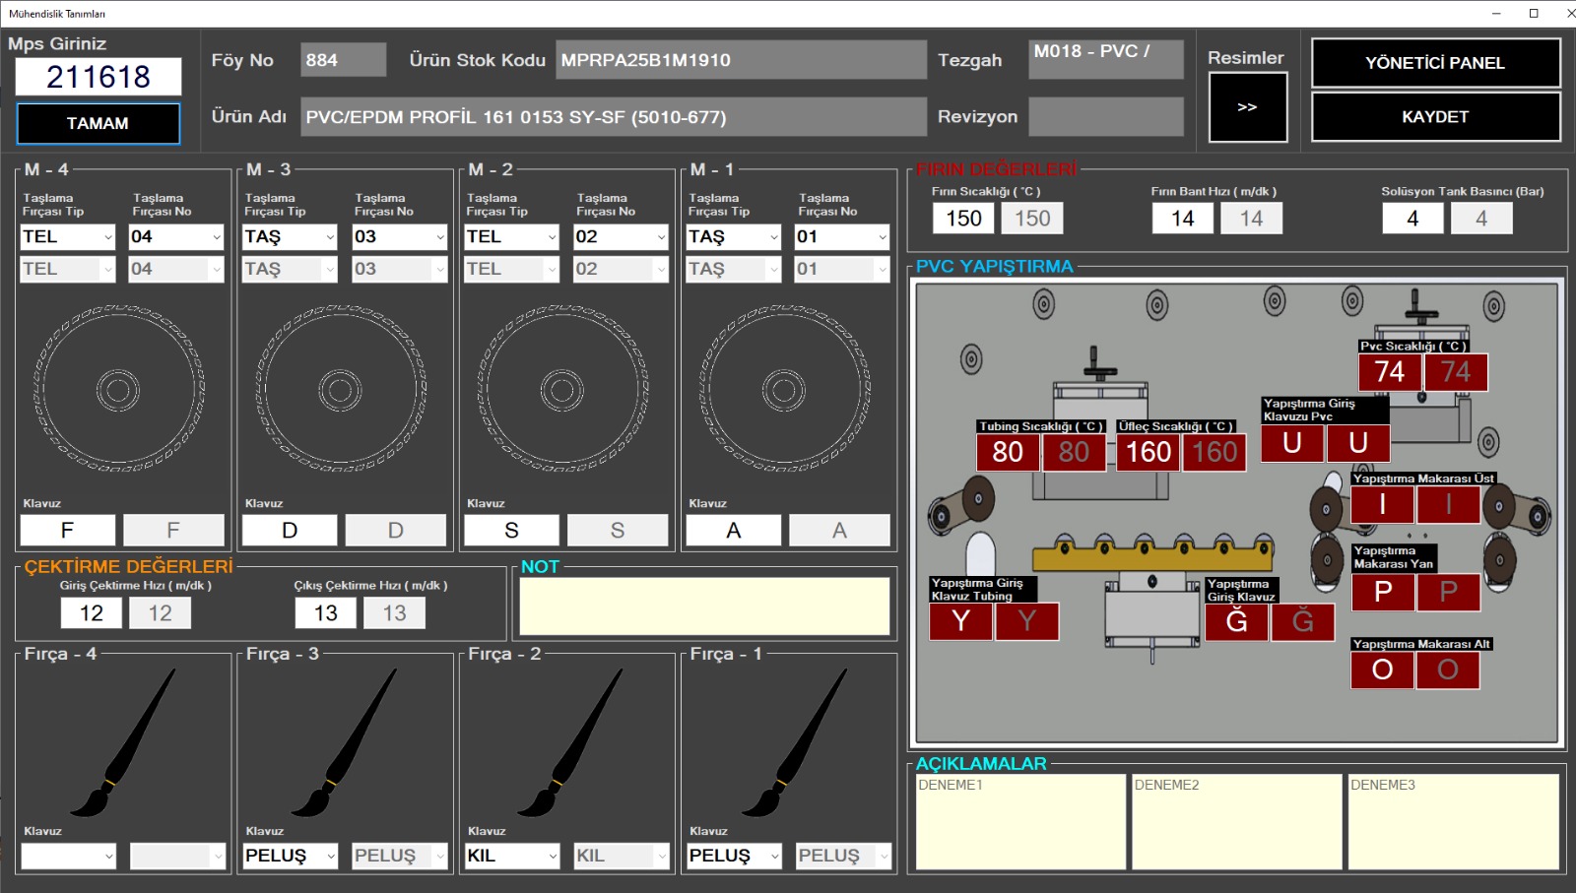Click the KAYDET button
This screenshot has width=1576, height=893.
point(1435,117)
